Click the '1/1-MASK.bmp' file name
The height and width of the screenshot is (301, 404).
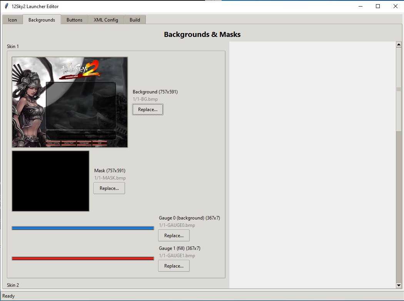point(110,178)
